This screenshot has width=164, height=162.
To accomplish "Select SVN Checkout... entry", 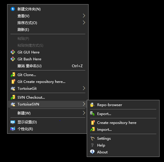I will point(48,97).
